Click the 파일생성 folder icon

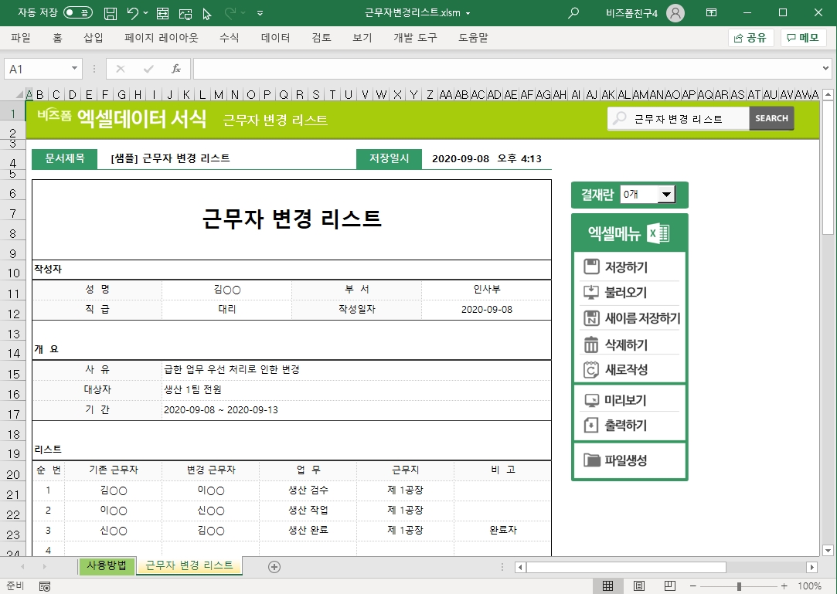(x=592, y=460)
